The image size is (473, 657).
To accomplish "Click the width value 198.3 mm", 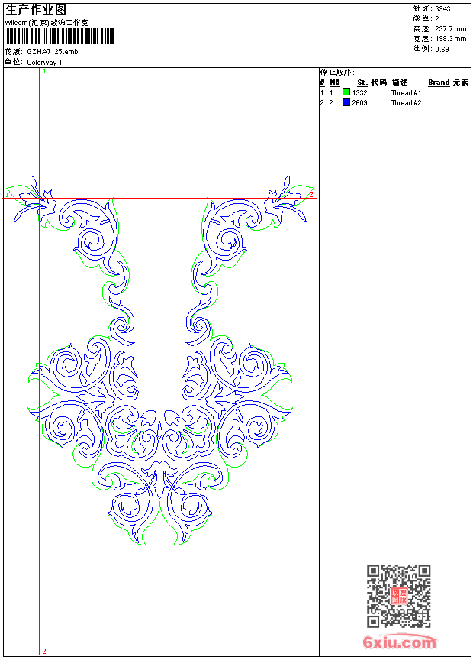I will (449, 38).
